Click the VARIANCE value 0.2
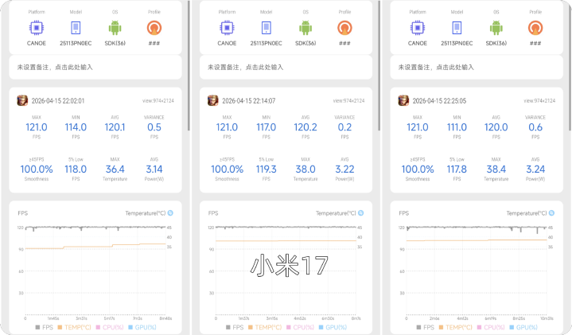 click(x=344, y=127)
